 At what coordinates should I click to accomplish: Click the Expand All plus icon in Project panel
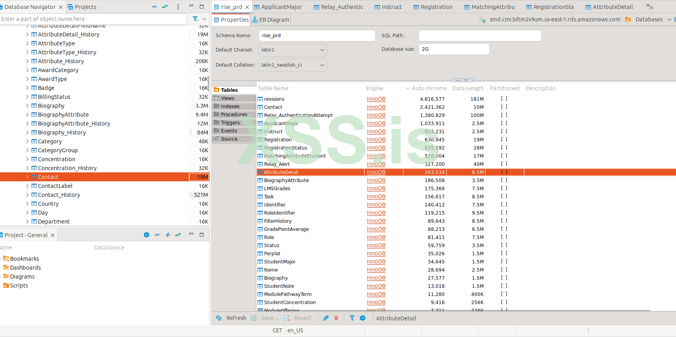click(x=168, y=235)
